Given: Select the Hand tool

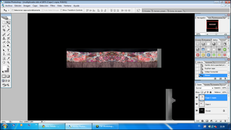Looking at the screenshot, I should pos(4,62).
